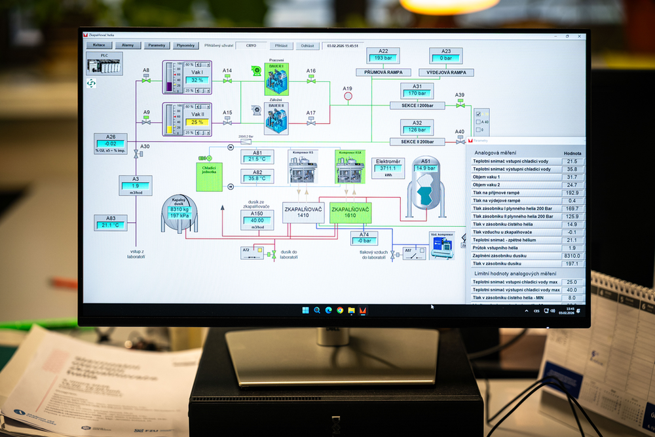Click the green fan icon beside Bauer I
Screen dimensions: 655x437
click(x=256, y=71)
